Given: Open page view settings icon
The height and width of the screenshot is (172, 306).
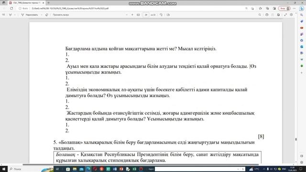Looking at the screenshot, I should pos(168,15).
